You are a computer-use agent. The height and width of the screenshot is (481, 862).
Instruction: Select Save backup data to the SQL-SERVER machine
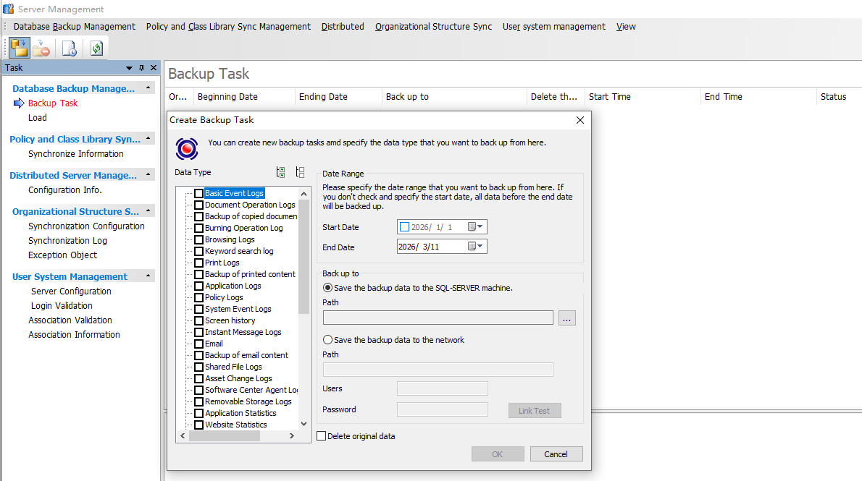click(x=327, y=288)
